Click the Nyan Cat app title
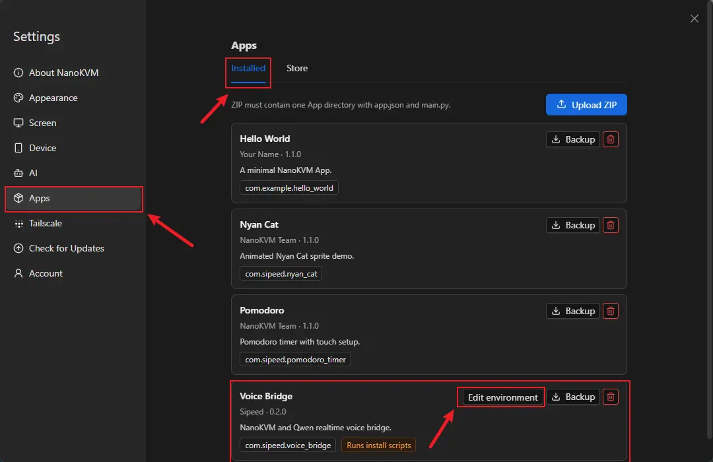713x462 pixels. click(x=259, y=224)
